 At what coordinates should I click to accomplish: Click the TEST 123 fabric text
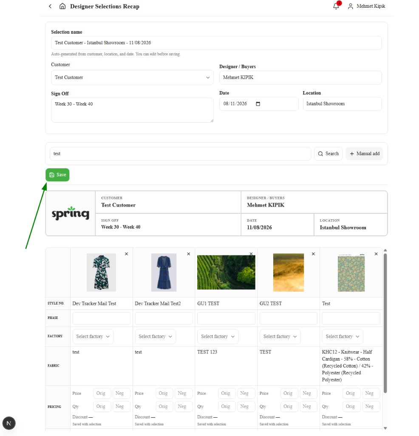[x=207, y=352]
